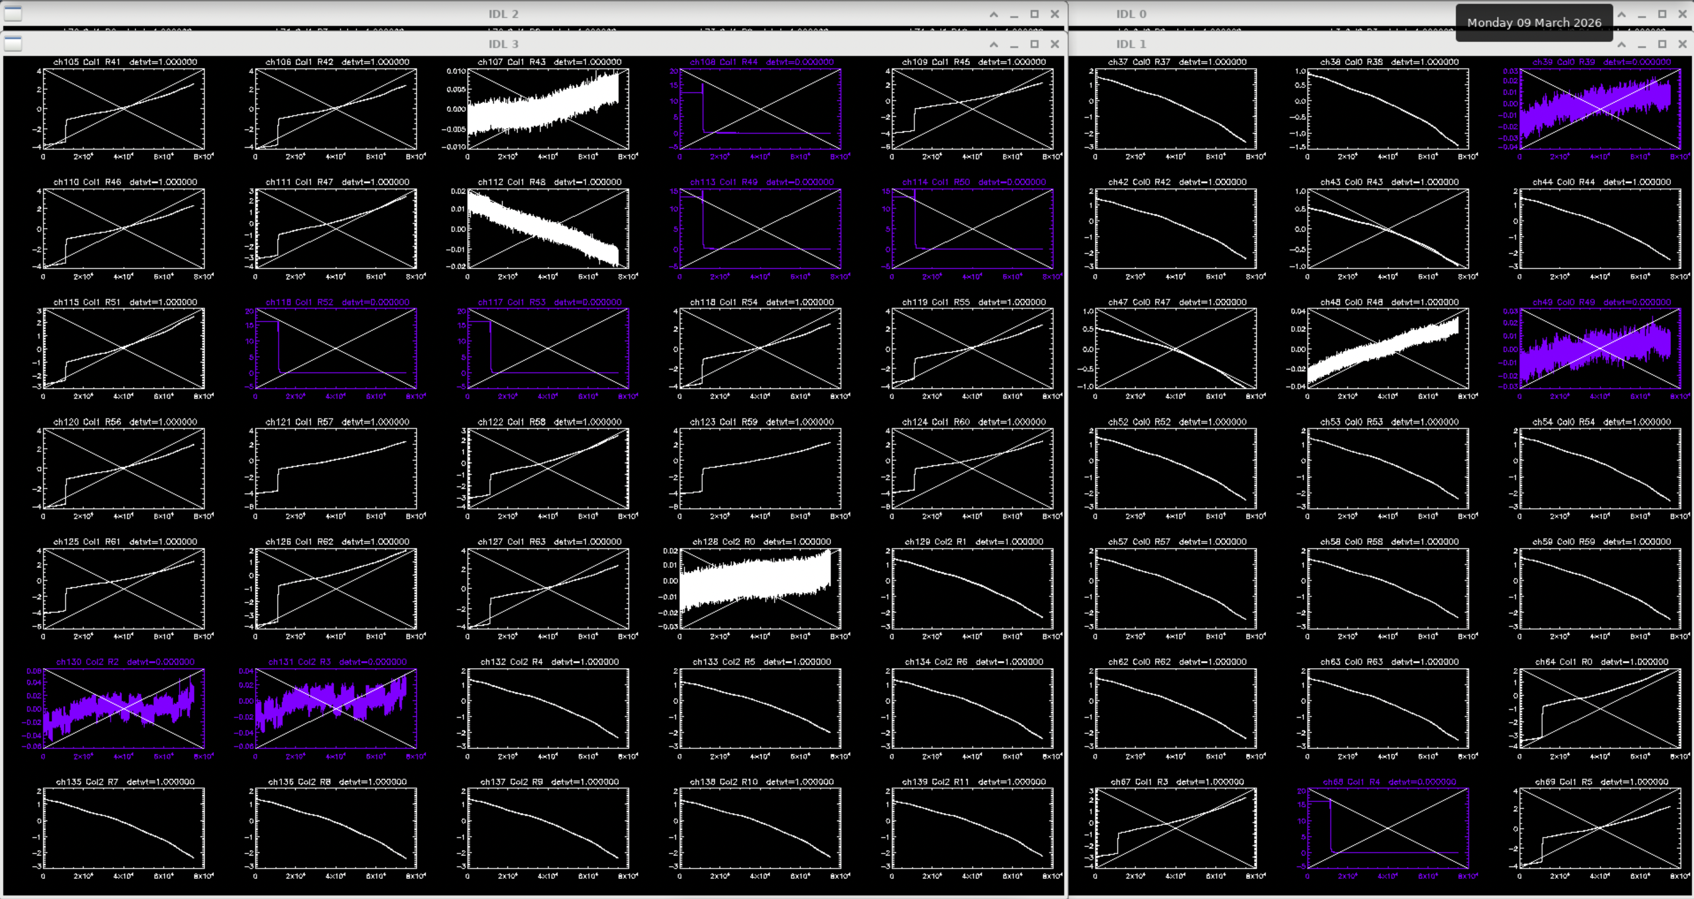Open the IDL 3 window menu icon
Screen dimensions: 1694x899
(x=13, y=44)
